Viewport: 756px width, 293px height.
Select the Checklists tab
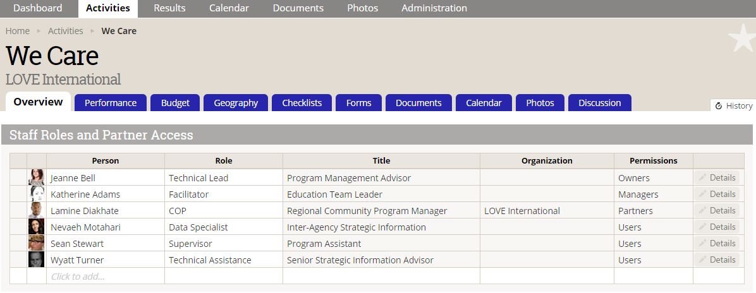(302, 103)
